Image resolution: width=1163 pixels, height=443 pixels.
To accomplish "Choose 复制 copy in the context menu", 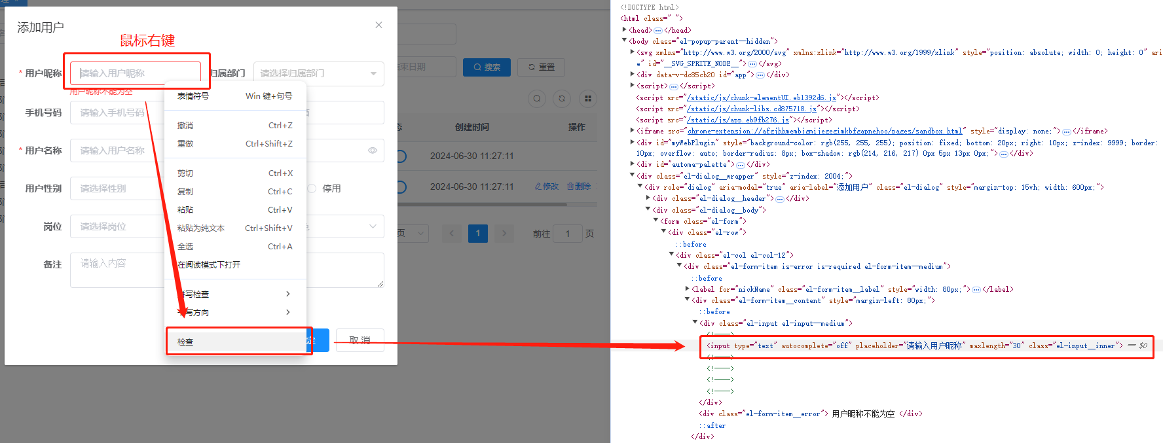I will click(x=235, y=191).
